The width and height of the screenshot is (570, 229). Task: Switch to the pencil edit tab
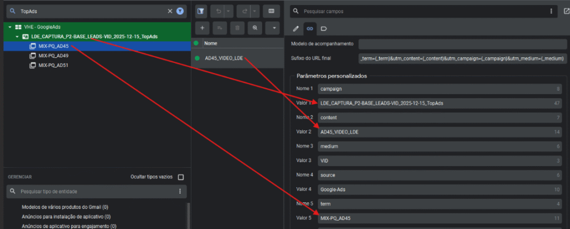point(296,28)
